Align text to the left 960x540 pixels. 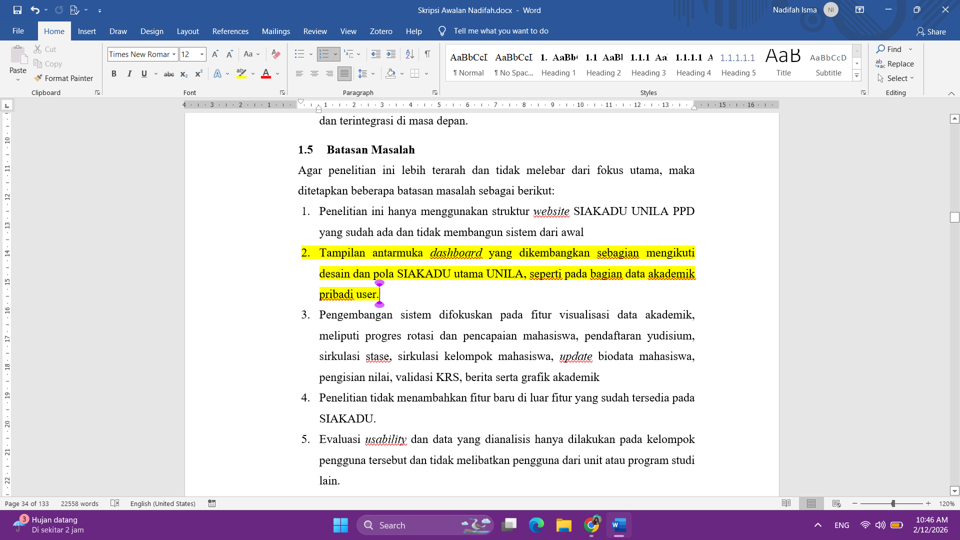coord(299,74)
